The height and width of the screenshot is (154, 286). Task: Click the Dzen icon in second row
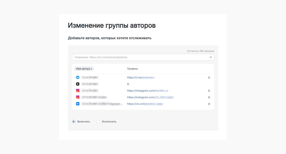78,84
